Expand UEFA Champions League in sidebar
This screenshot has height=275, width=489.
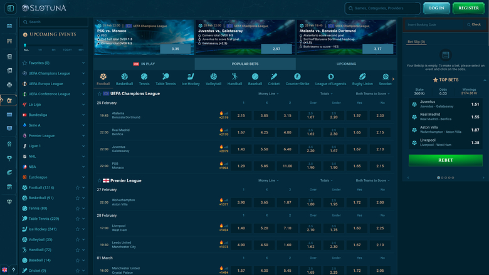pos(83,73)
